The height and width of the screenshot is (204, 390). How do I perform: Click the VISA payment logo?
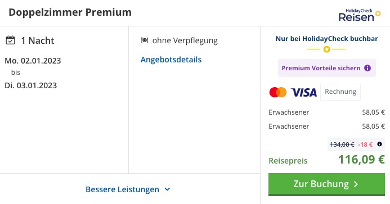click(x=304, y=92)
